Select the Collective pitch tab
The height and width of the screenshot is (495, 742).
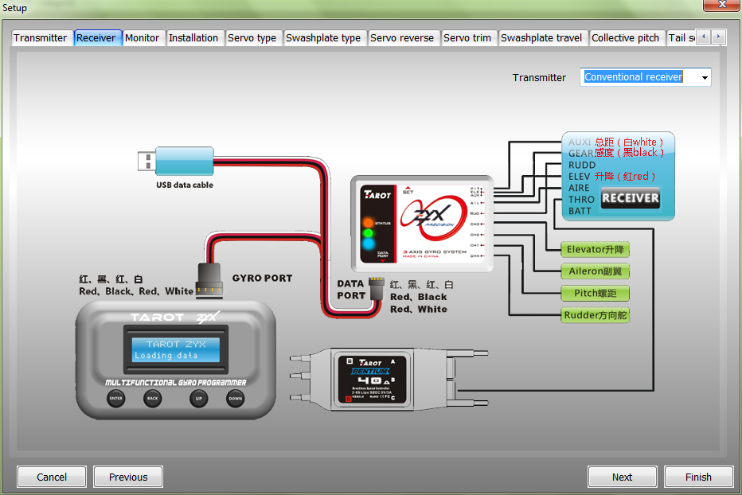(625, 38)
